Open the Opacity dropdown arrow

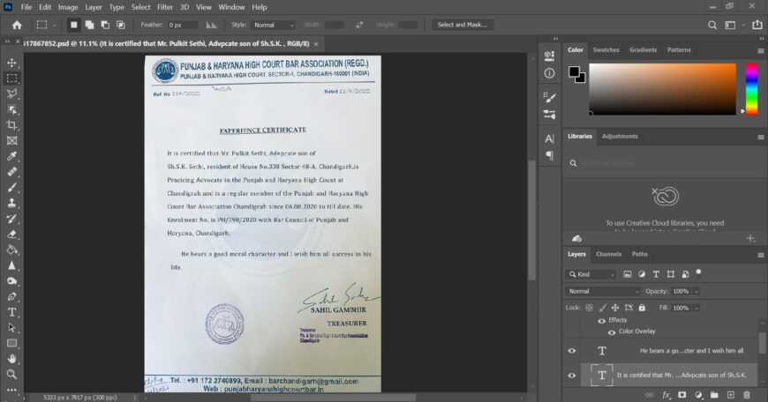[696, 292]
